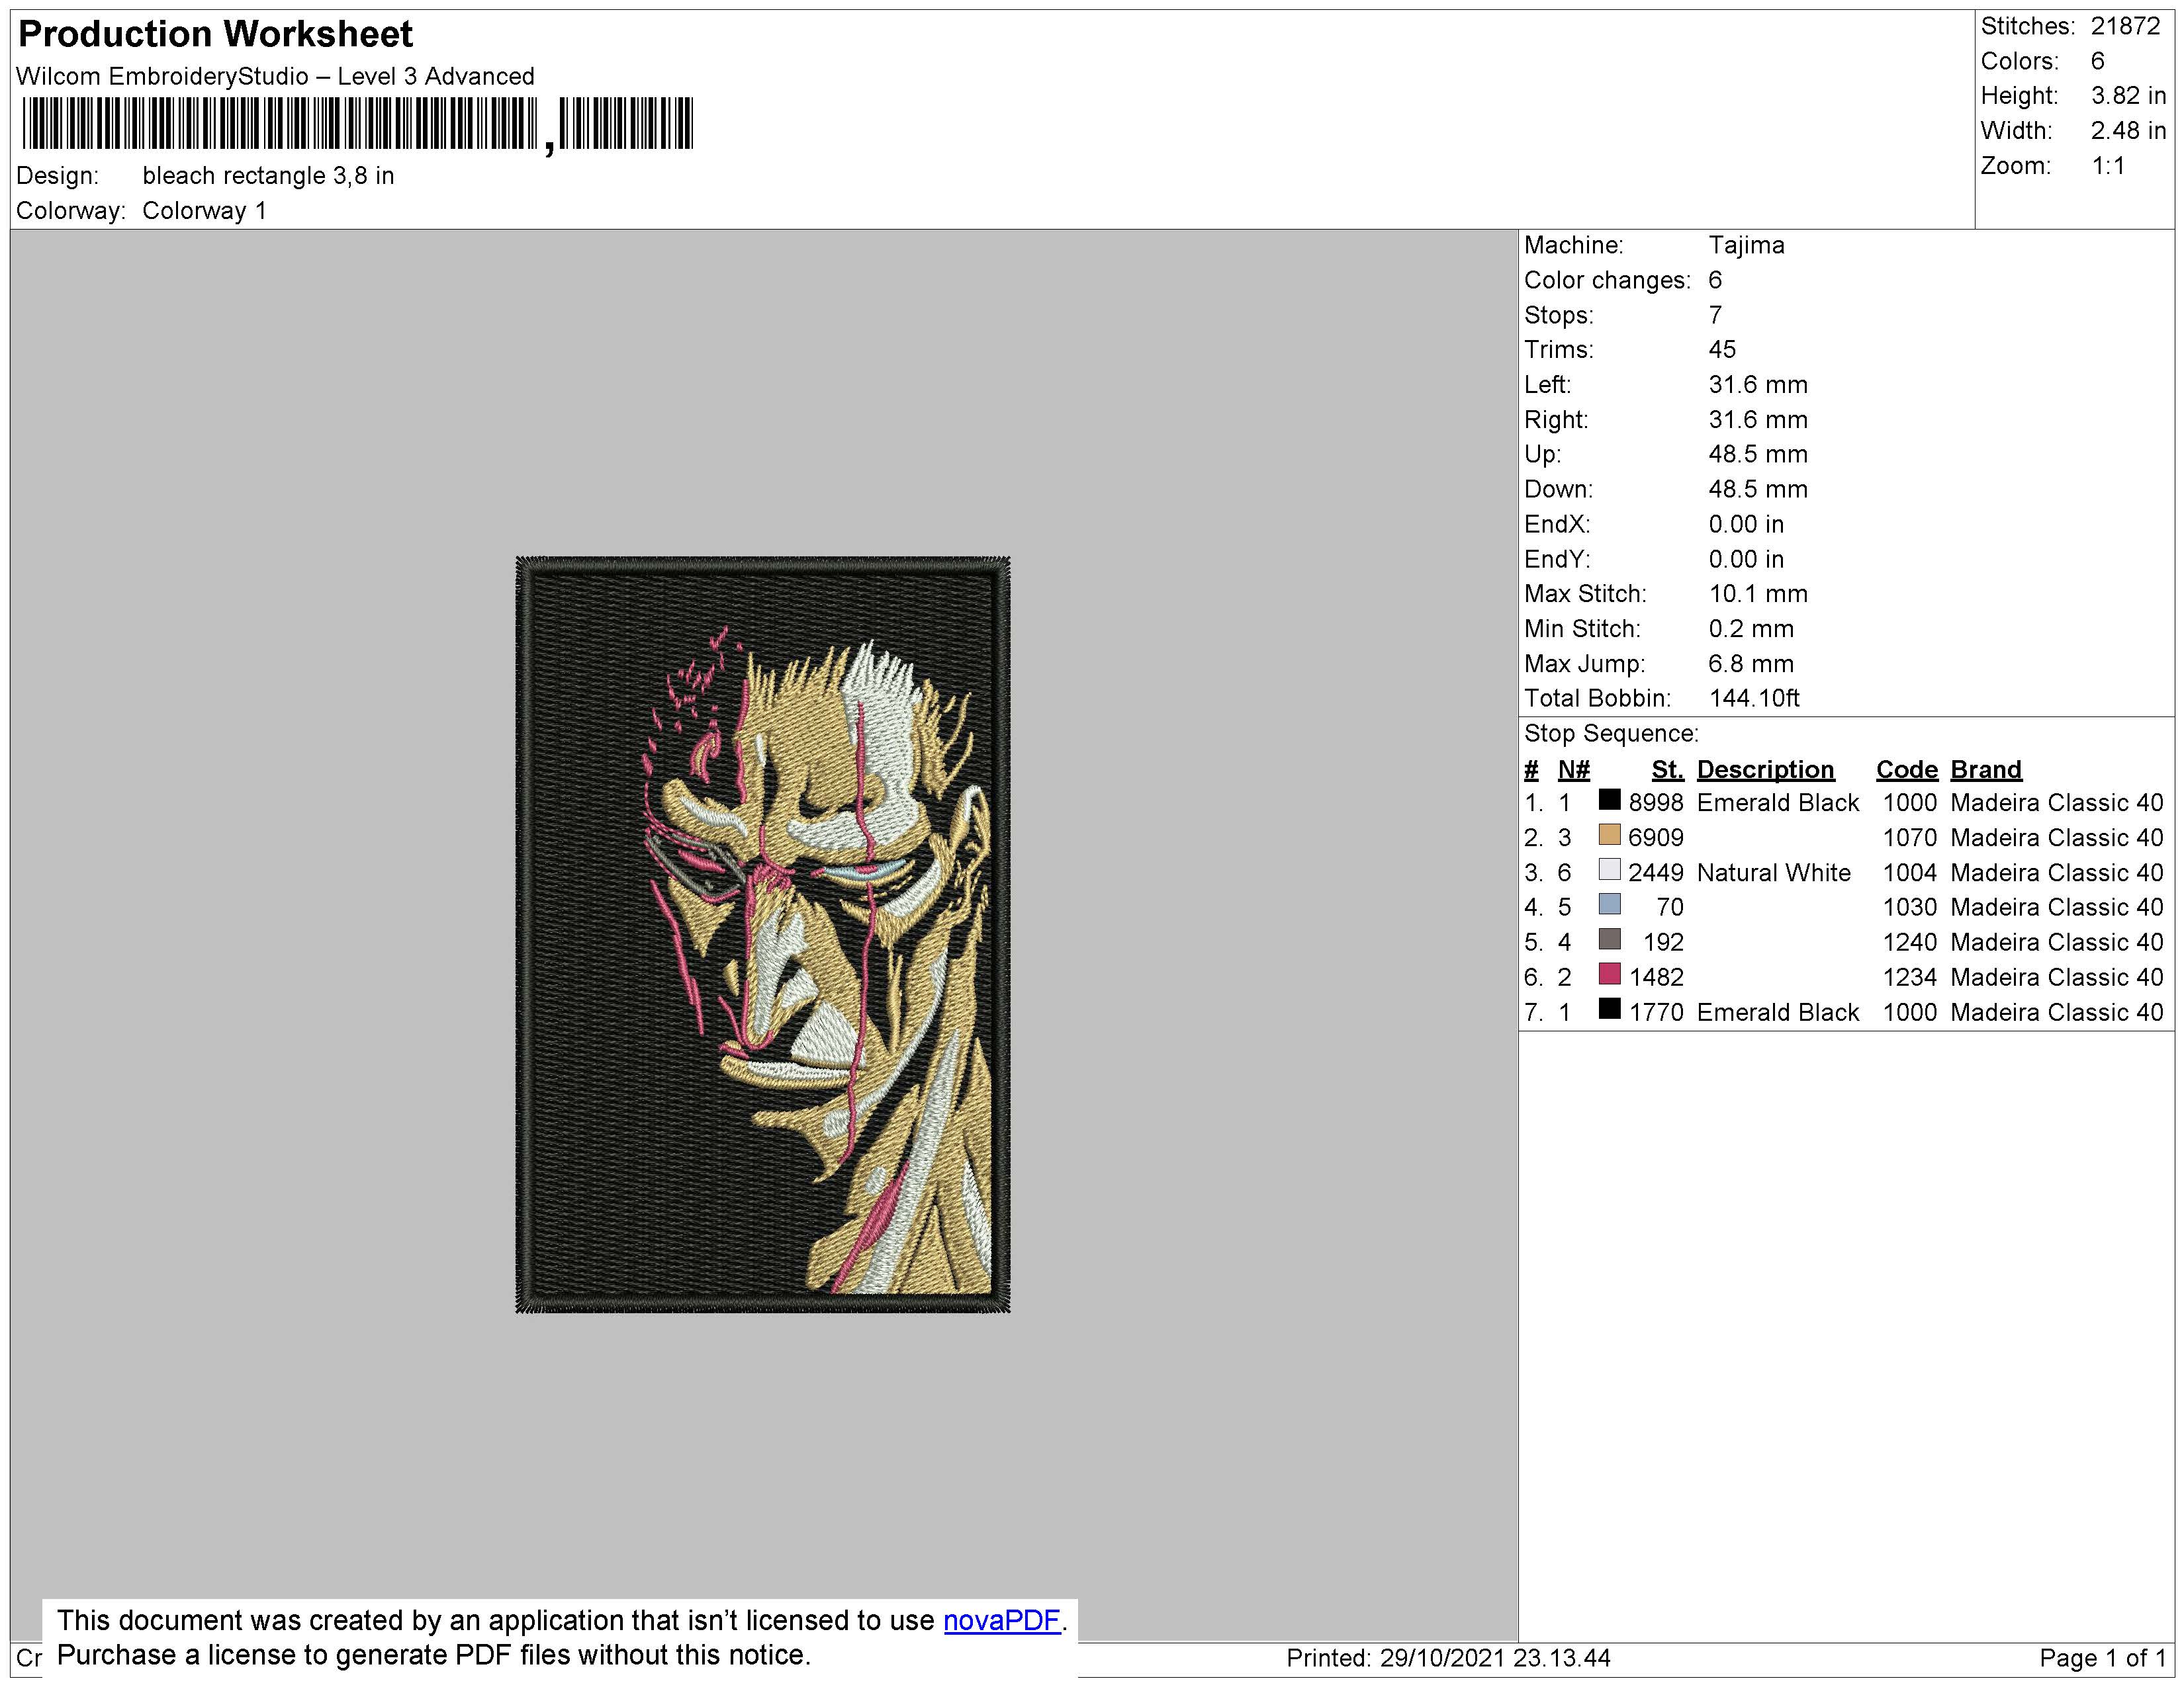
Task: Click the stitch count "1482"
Action: pyautogui.click(x=1656, y=977)
